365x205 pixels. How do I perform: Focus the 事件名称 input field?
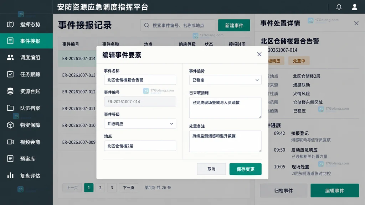(x=140, y=80)
